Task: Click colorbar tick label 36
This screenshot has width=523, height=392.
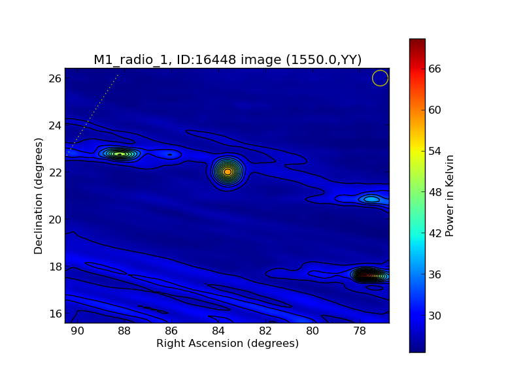Action: point(435,274)
